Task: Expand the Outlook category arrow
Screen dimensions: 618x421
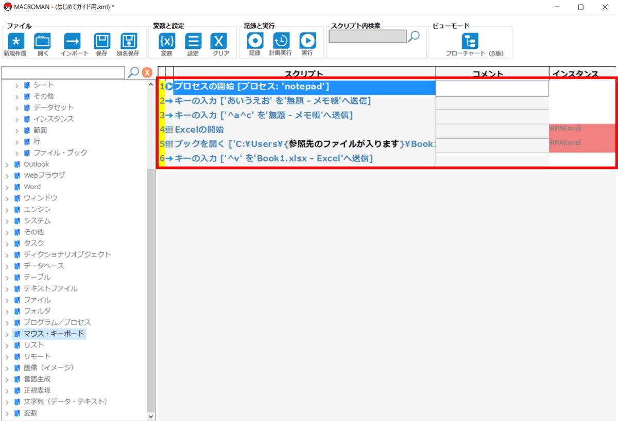Action: 7,164
